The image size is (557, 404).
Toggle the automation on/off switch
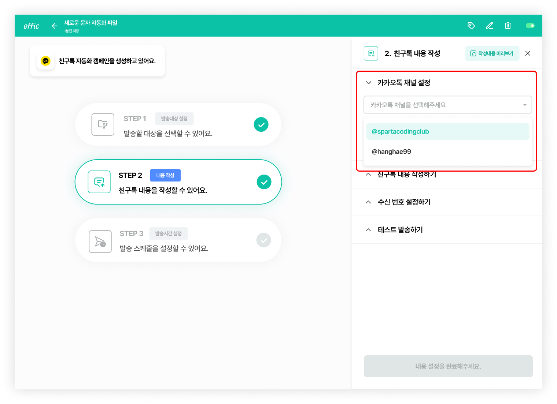tap(530, 26)
